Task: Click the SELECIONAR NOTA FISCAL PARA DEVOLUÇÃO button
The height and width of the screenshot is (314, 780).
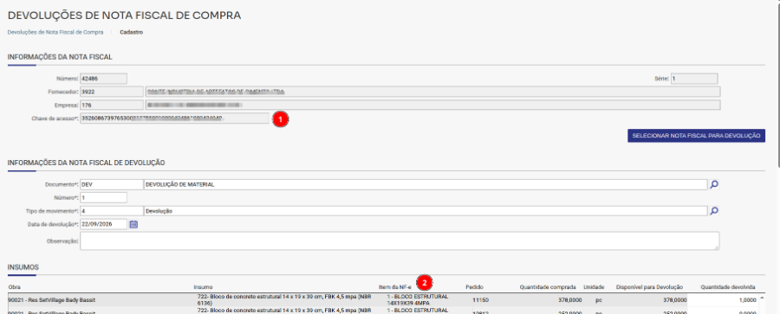Action: click(696, 136)
